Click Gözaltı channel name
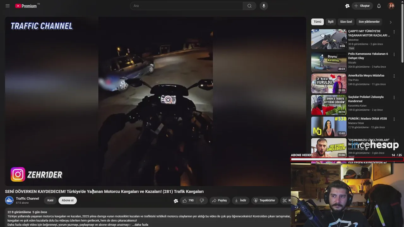 (x=352, y=63)
